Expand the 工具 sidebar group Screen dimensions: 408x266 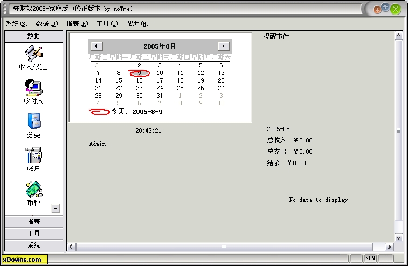[33, 234]
